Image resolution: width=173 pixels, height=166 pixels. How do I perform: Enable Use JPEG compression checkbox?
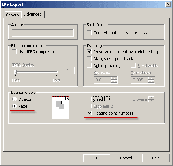point(14,52)
